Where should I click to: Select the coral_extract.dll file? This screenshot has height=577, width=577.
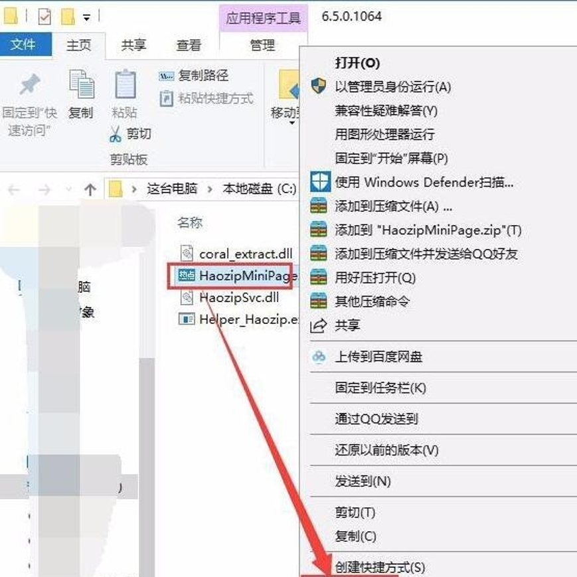245,254
